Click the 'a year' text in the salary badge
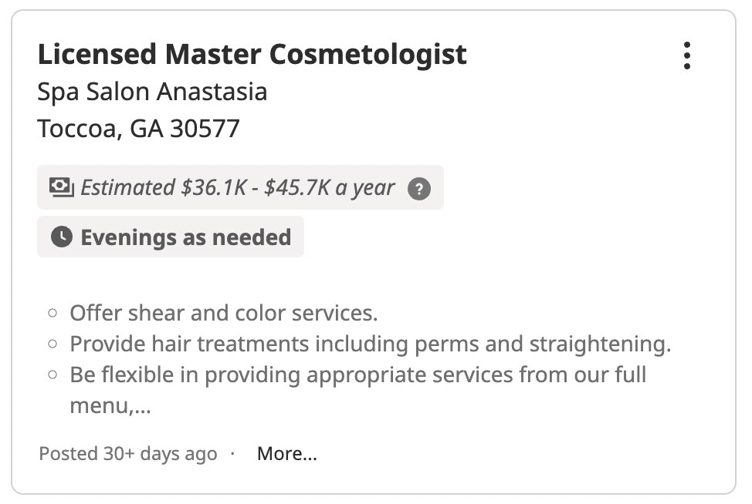This screenshot has height=504, width=752. tap(364, 187)
